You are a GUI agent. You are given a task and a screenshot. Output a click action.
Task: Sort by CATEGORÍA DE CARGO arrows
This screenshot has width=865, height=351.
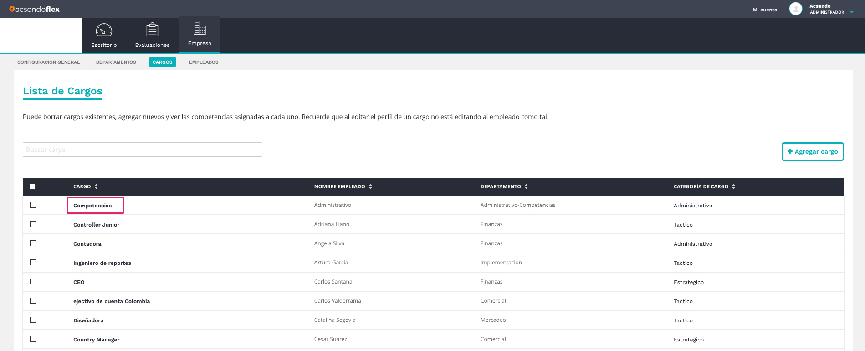(733, 186)
